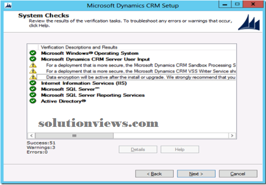Click the horizontal scrollbar thumb

74,136
